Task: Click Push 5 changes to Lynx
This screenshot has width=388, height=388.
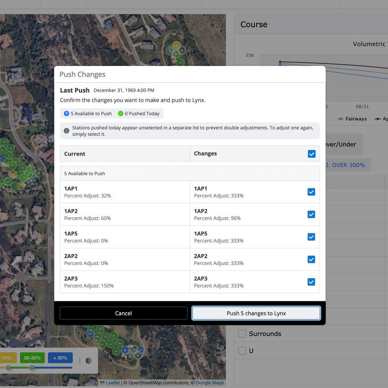Action: point(256,313)
